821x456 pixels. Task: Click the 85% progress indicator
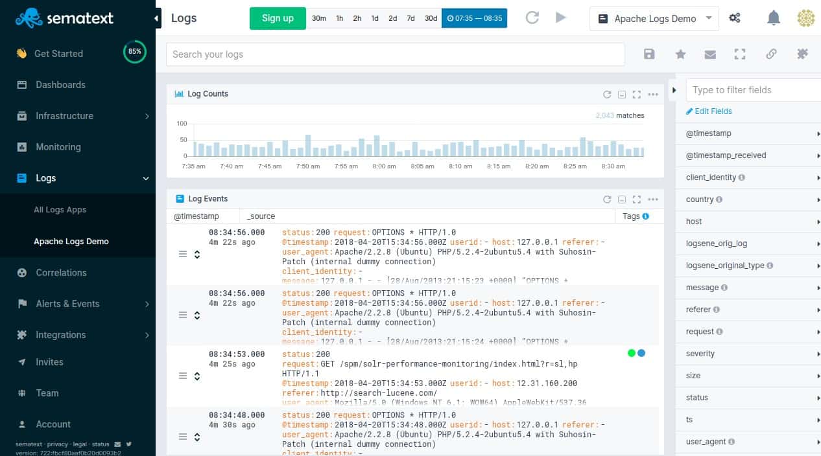tap(135, 52)
